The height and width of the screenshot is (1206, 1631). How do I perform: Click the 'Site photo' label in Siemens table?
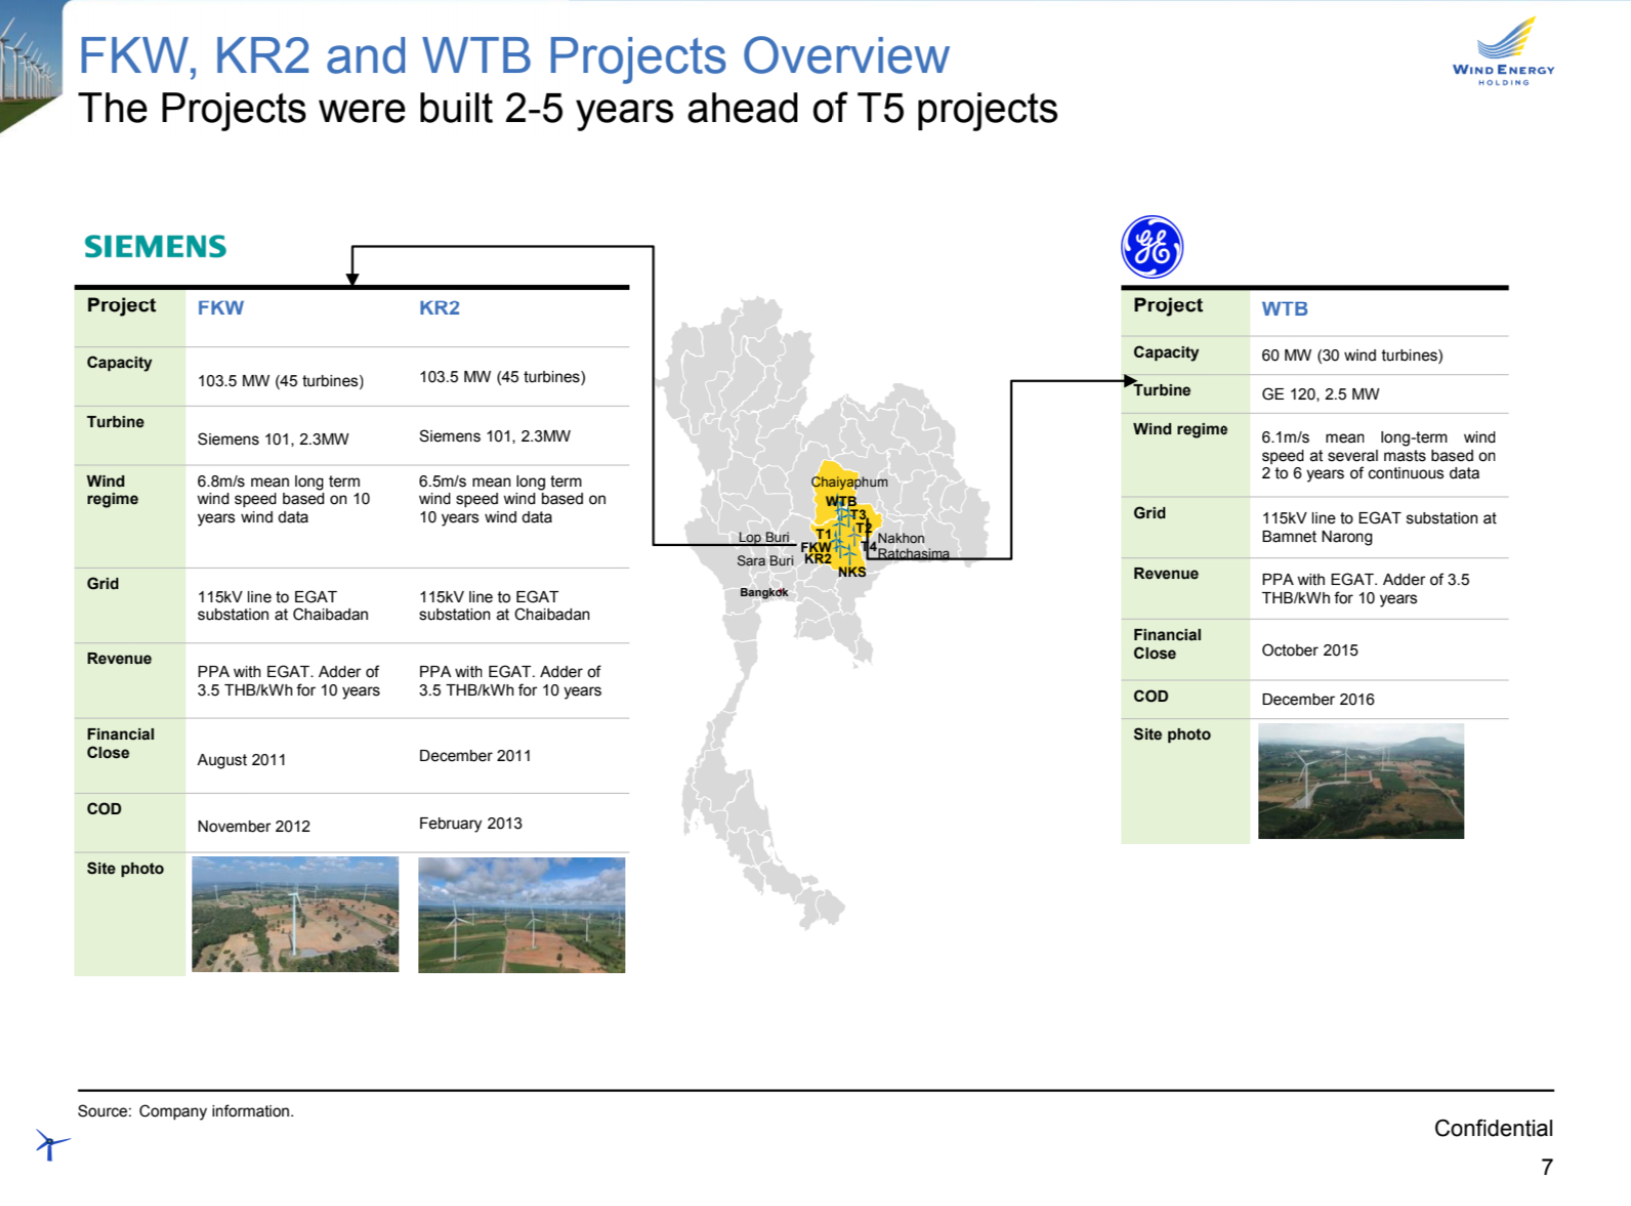click(125, 868)
